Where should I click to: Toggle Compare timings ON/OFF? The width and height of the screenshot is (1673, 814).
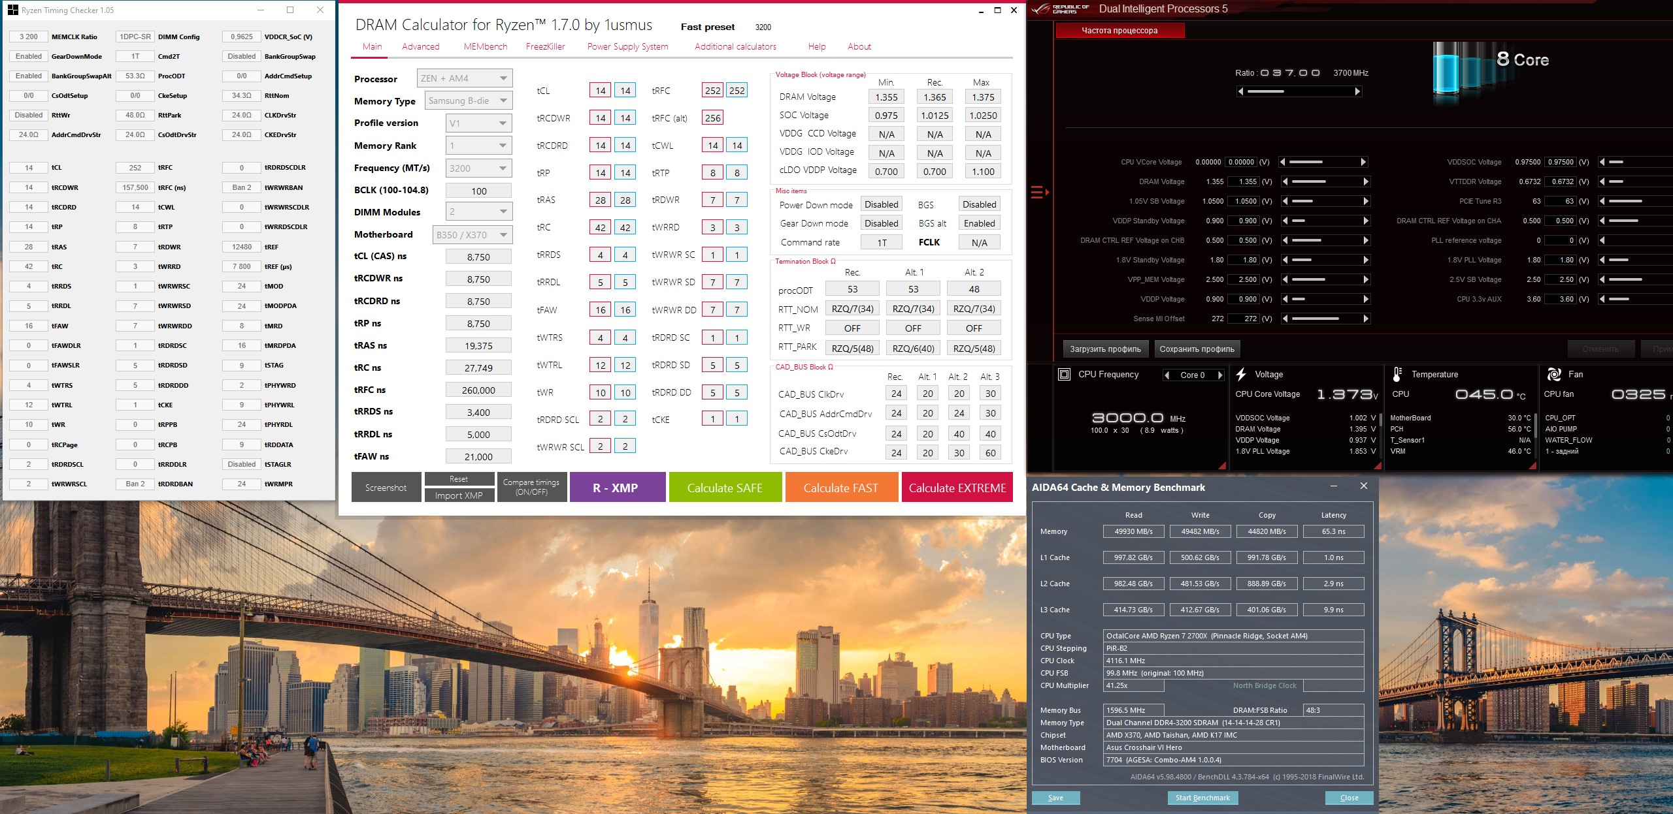[531, 487]
